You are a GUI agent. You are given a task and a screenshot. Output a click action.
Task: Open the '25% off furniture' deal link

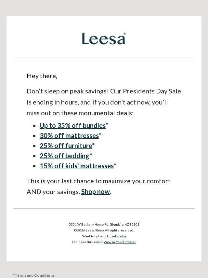coord(66,146)
